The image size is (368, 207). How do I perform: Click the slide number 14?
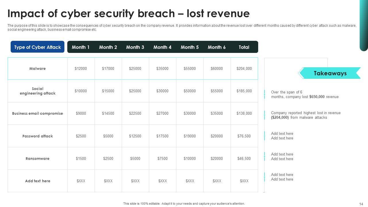coord(361,204)
